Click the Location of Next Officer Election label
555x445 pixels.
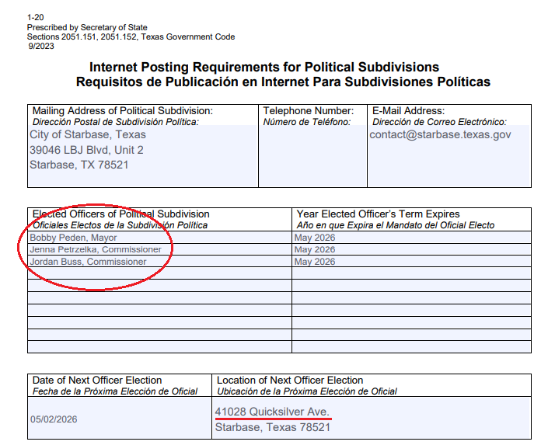pyautogui.click(x=290, y=381)
